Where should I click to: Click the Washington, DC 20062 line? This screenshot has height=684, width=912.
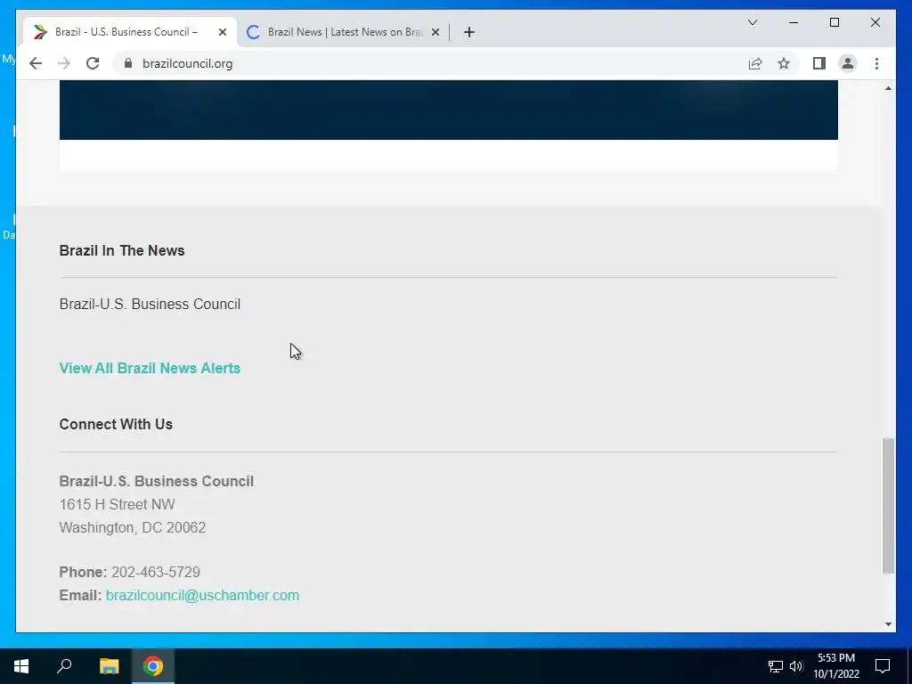click(x=133, y=527)
